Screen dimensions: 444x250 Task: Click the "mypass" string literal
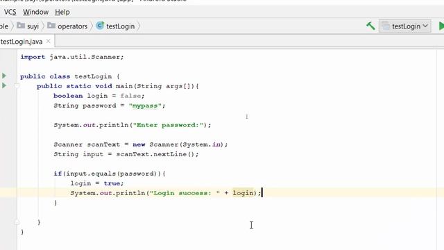click(145, 106)
